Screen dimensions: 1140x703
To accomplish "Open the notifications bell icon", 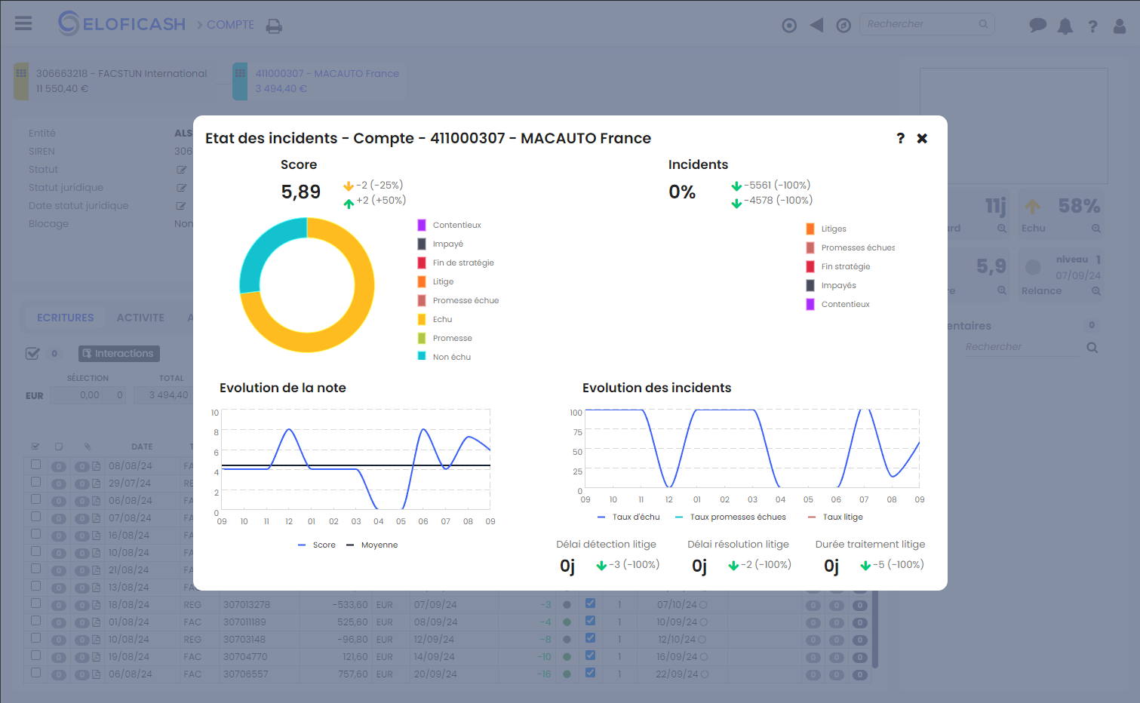I will coord(1065,26).
